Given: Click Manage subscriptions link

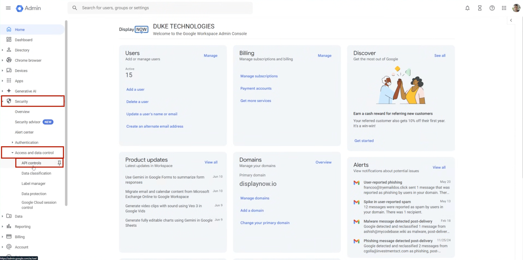Looking at the screenshot, I should click(x=259, y=76).
